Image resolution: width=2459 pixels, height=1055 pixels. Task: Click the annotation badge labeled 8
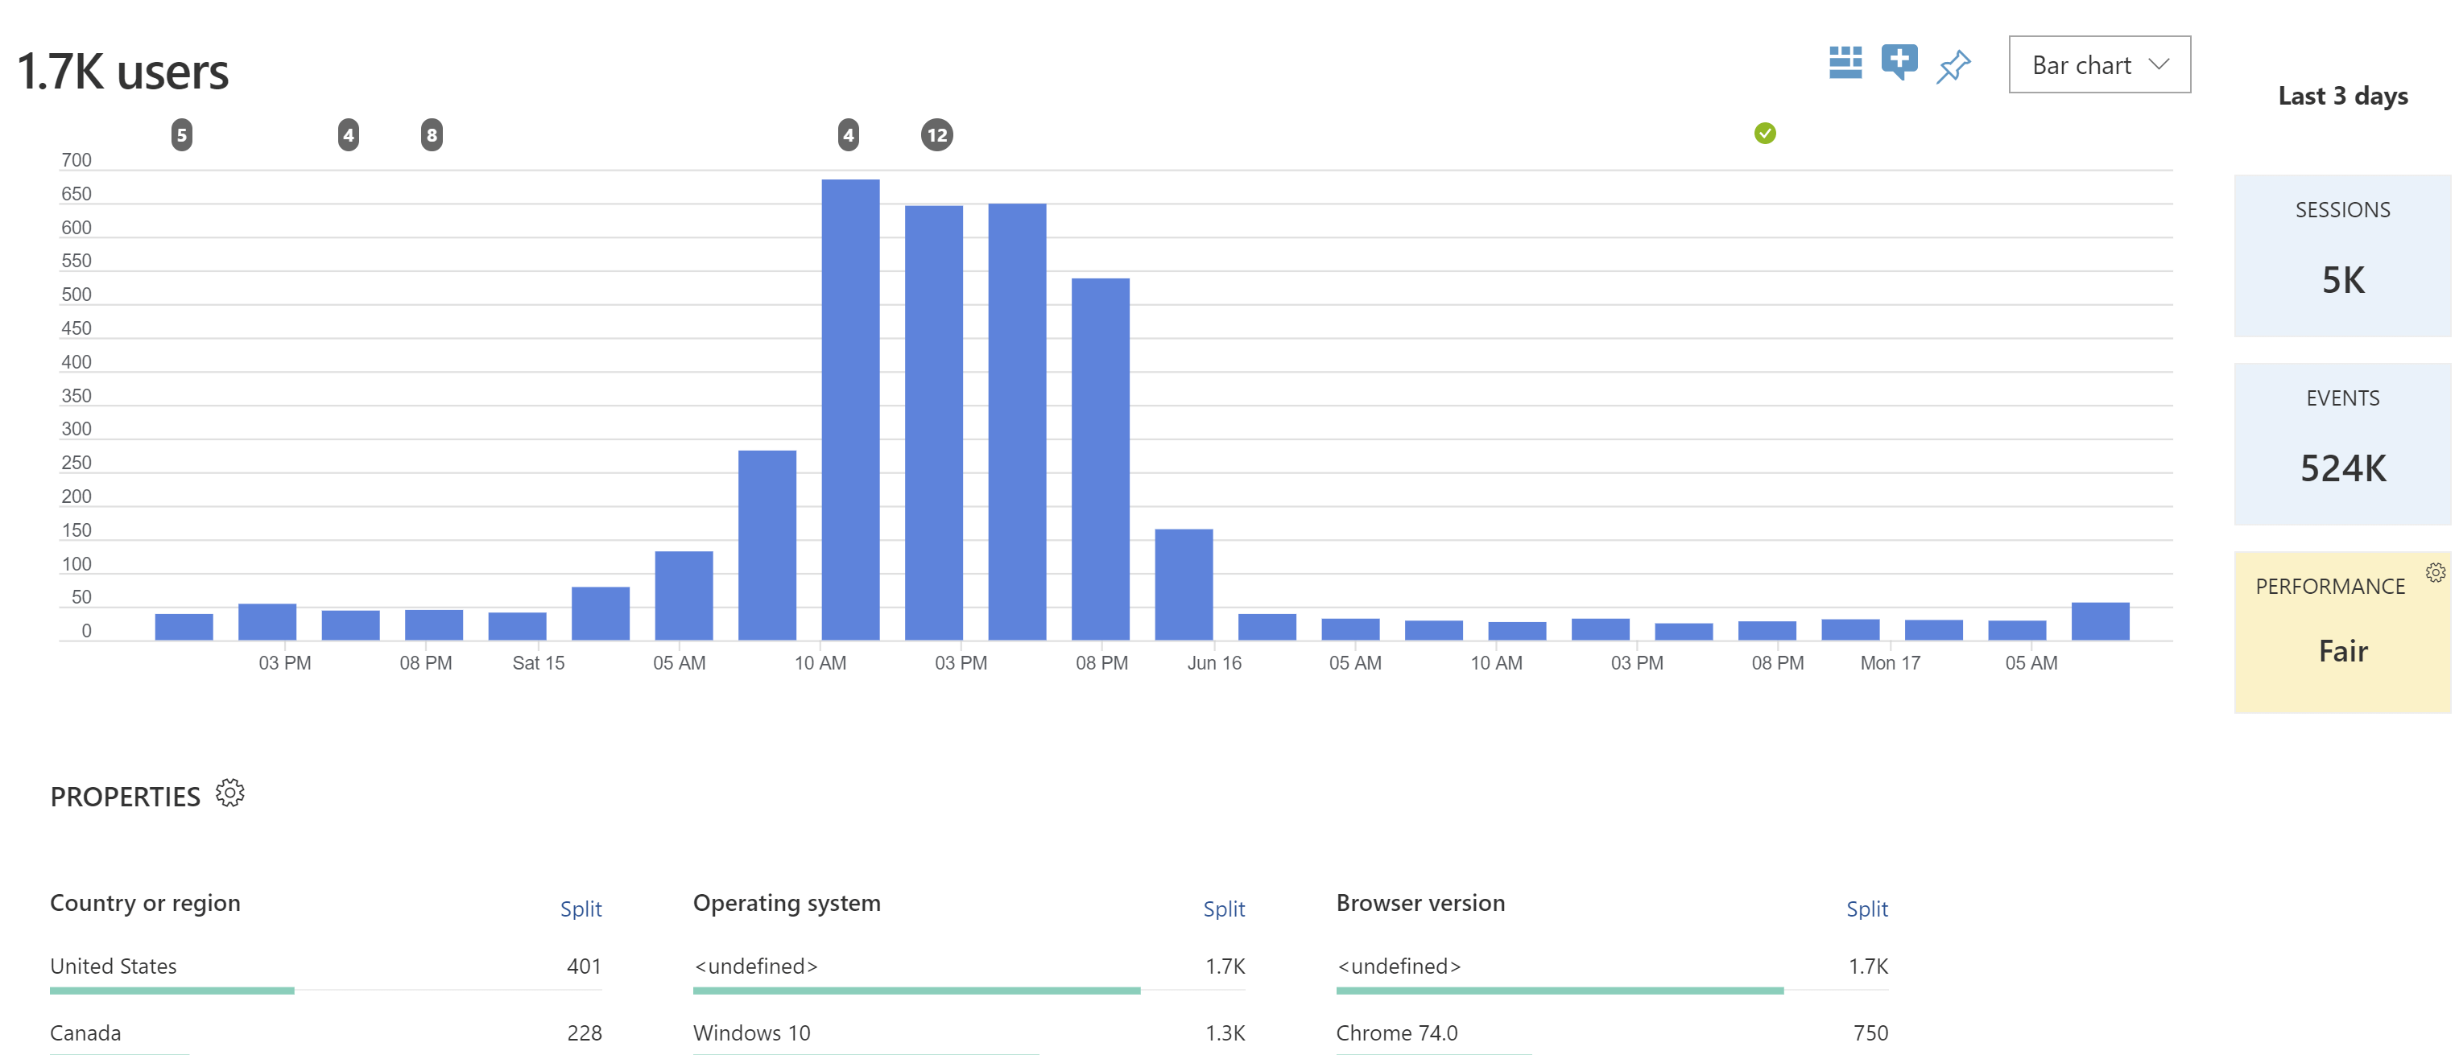coord(432,135)
